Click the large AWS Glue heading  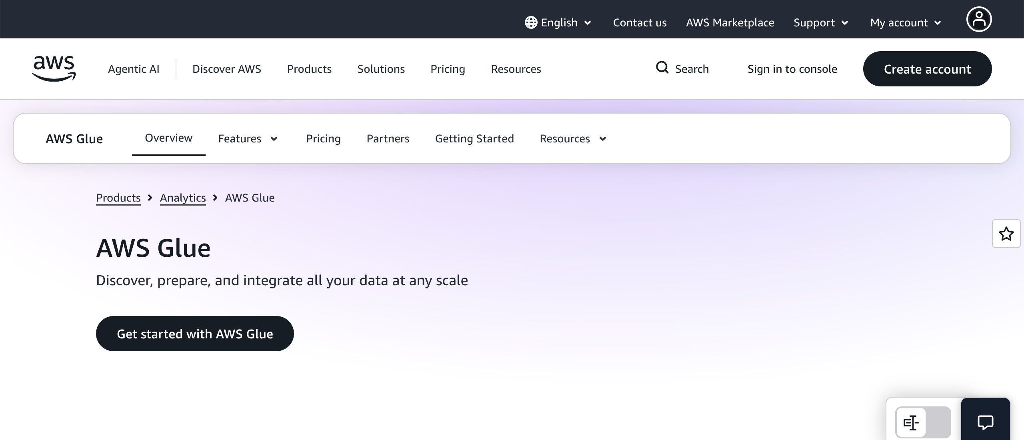[x=153, y=248]
